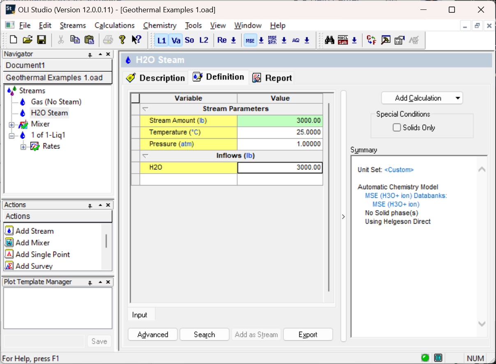This screenshot has width=496, height=364.
Task: Click the Export button
Action: (308, 334)
